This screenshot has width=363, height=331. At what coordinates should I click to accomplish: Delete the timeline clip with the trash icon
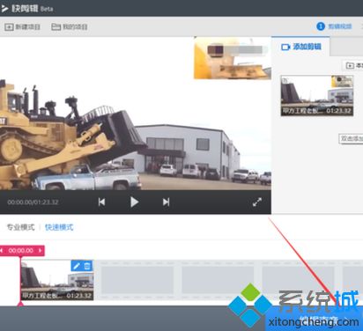point(87,266)
